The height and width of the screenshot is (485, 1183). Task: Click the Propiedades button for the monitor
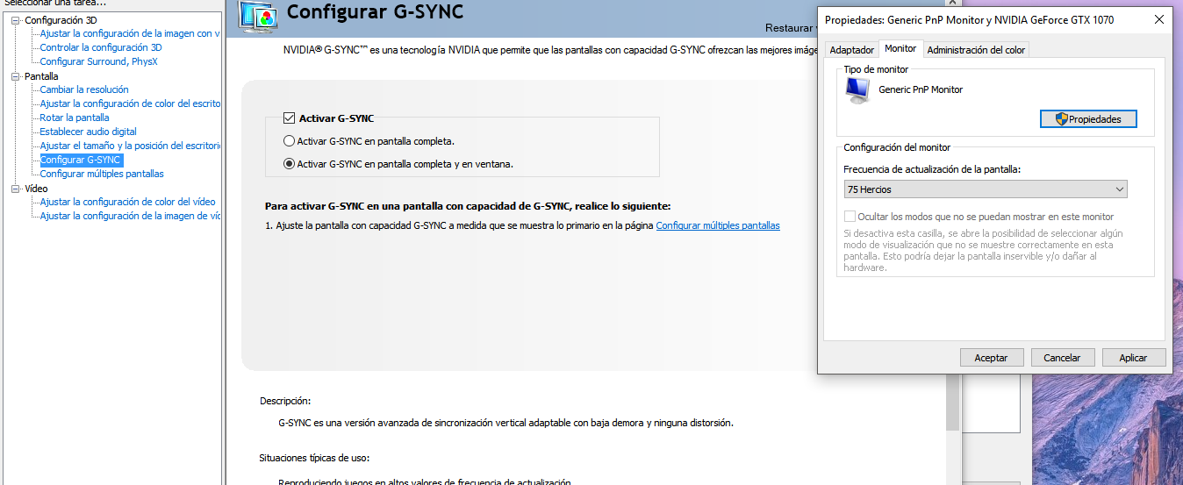pos(1088,118)
